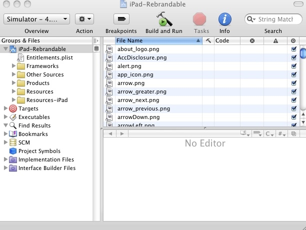Uncheck target checkbox for about_logo.png
306x230 pixels.
click(293, 49)
